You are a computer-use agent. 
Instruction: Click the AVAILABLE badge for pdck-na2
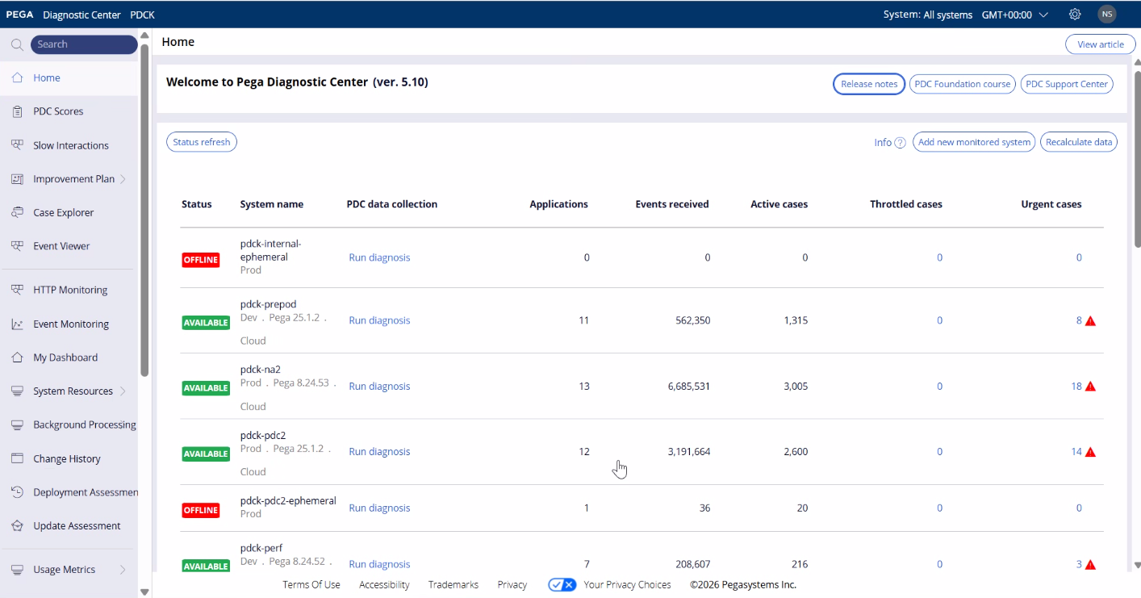click(x=206, y=388)
